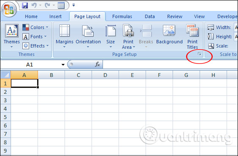Open the Themes gallery
The width and height of the screenshot is (238, 156).
tap(12, 36)
